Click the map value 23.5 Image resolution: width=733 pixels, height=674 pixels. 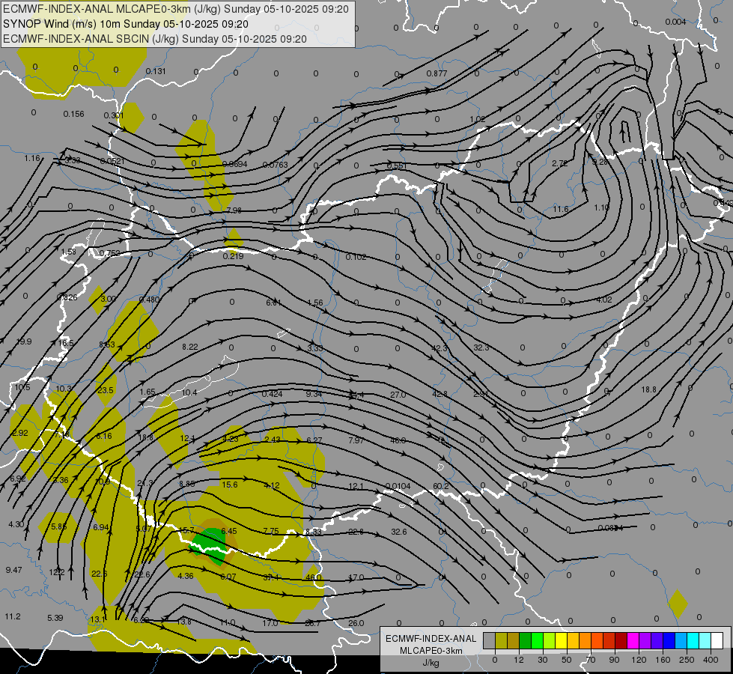[106, 390]
